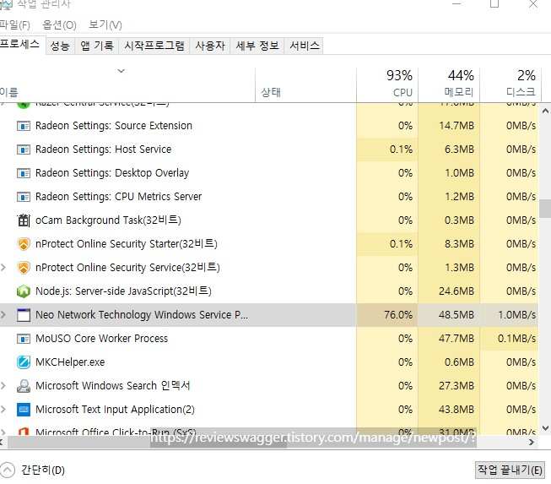Expand the Neo Network Technology Windows Service row
Image resolution: width=551 pixels, height=484 pixels.
pyautogui.click(x=3, y=314)
